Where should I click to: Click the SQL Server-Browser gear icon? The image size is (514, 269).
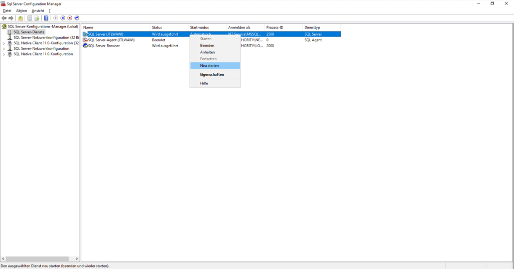pos(85,46)
